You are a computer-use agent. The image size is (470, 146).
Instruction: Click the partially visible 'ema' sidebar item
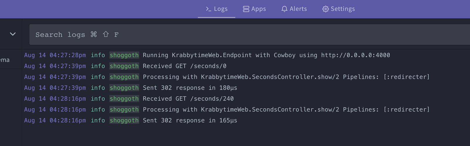click(x=5, y=60)
